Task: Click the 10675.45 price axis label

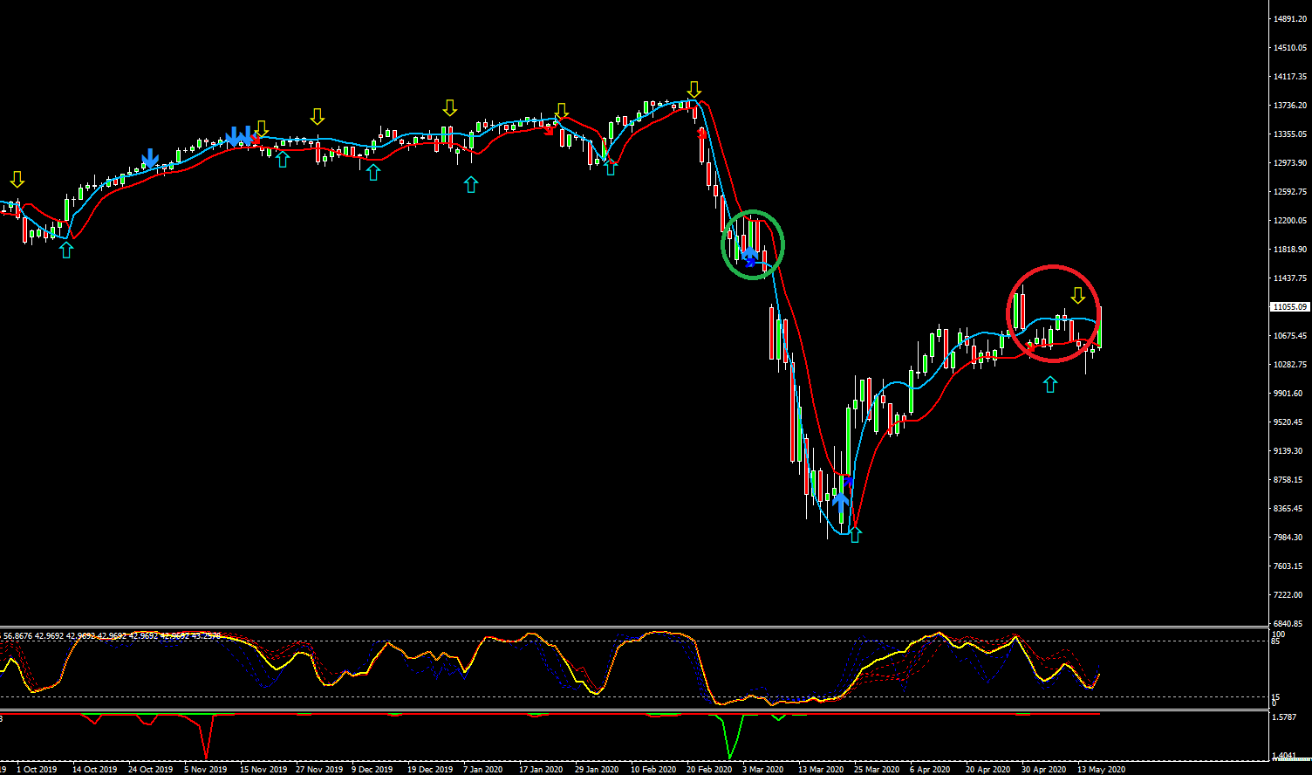Action: 1290,336
